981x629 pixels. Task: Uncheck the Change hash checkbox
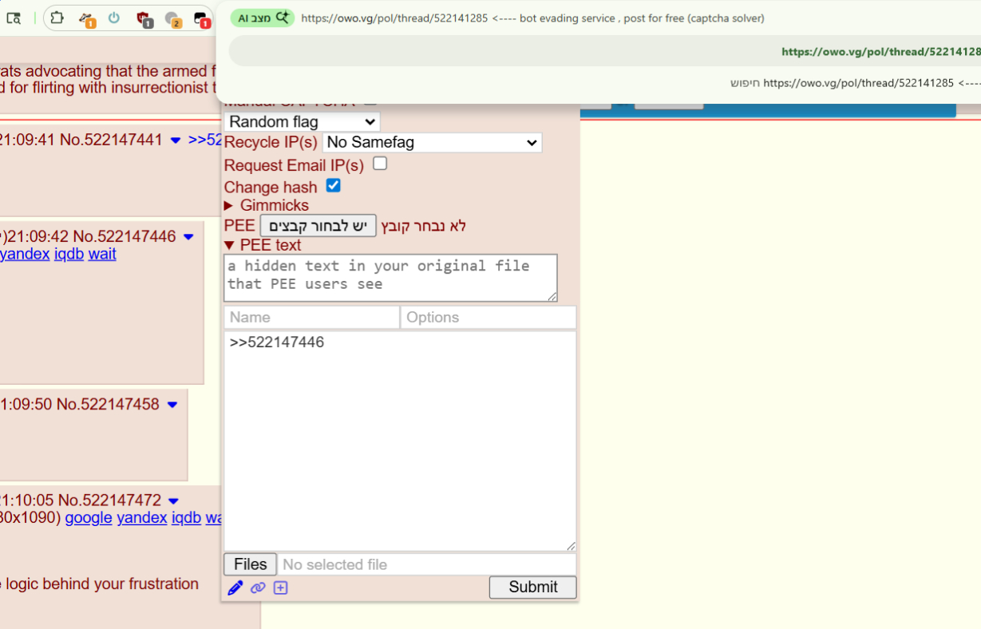[334, 185]
